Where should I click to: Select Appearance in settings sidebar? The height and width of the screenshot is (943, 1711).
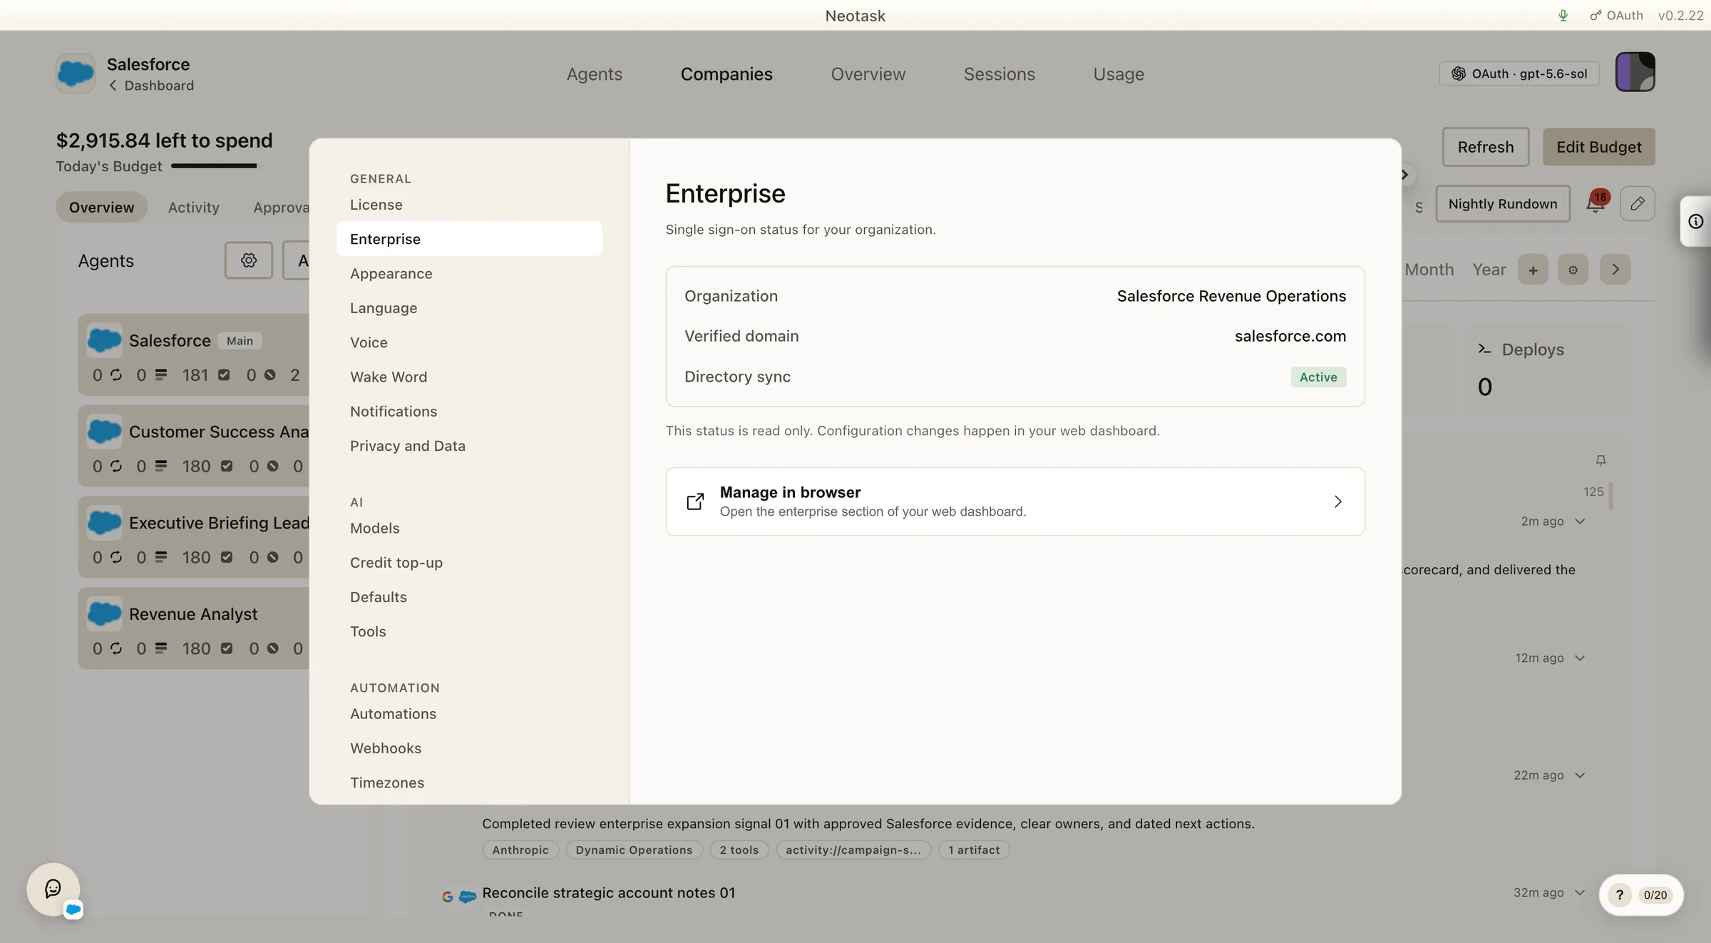469,273
